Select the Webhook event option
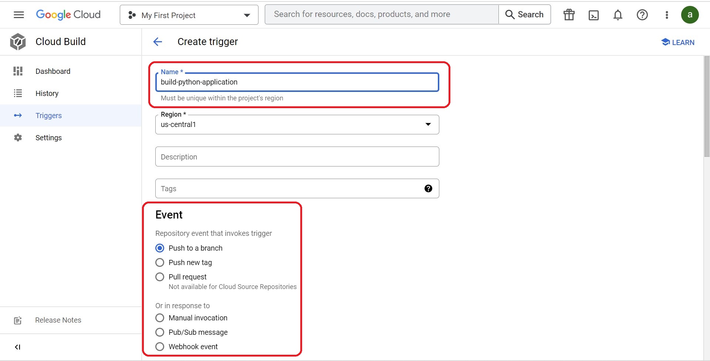This screenshot has width=710, height=361. pos(160,346)
